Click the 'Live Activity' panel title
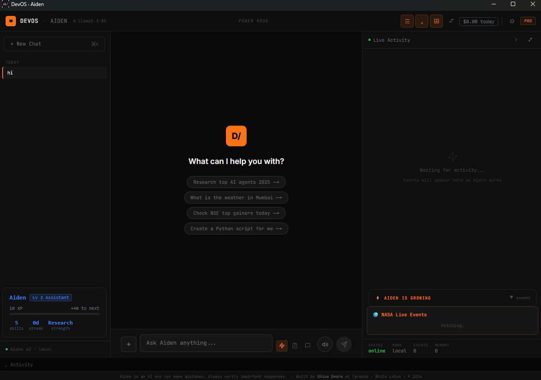Viewport: 541px width, 380px height. pyautogui.click(x=392, y=40)
